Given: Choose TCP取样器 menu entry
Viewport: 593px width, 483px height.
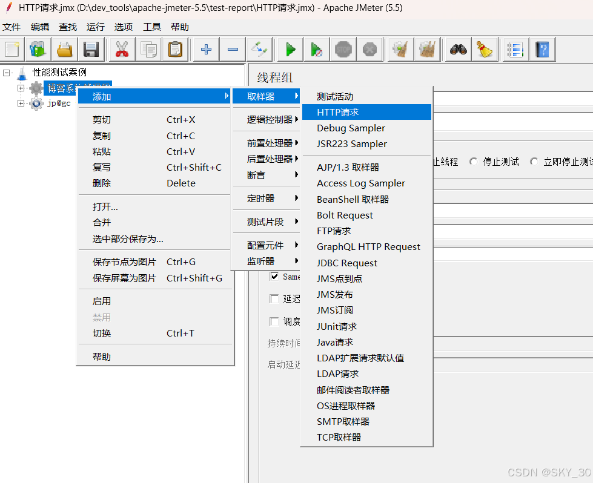Looking at the screenshot, I should coord(366,437).
